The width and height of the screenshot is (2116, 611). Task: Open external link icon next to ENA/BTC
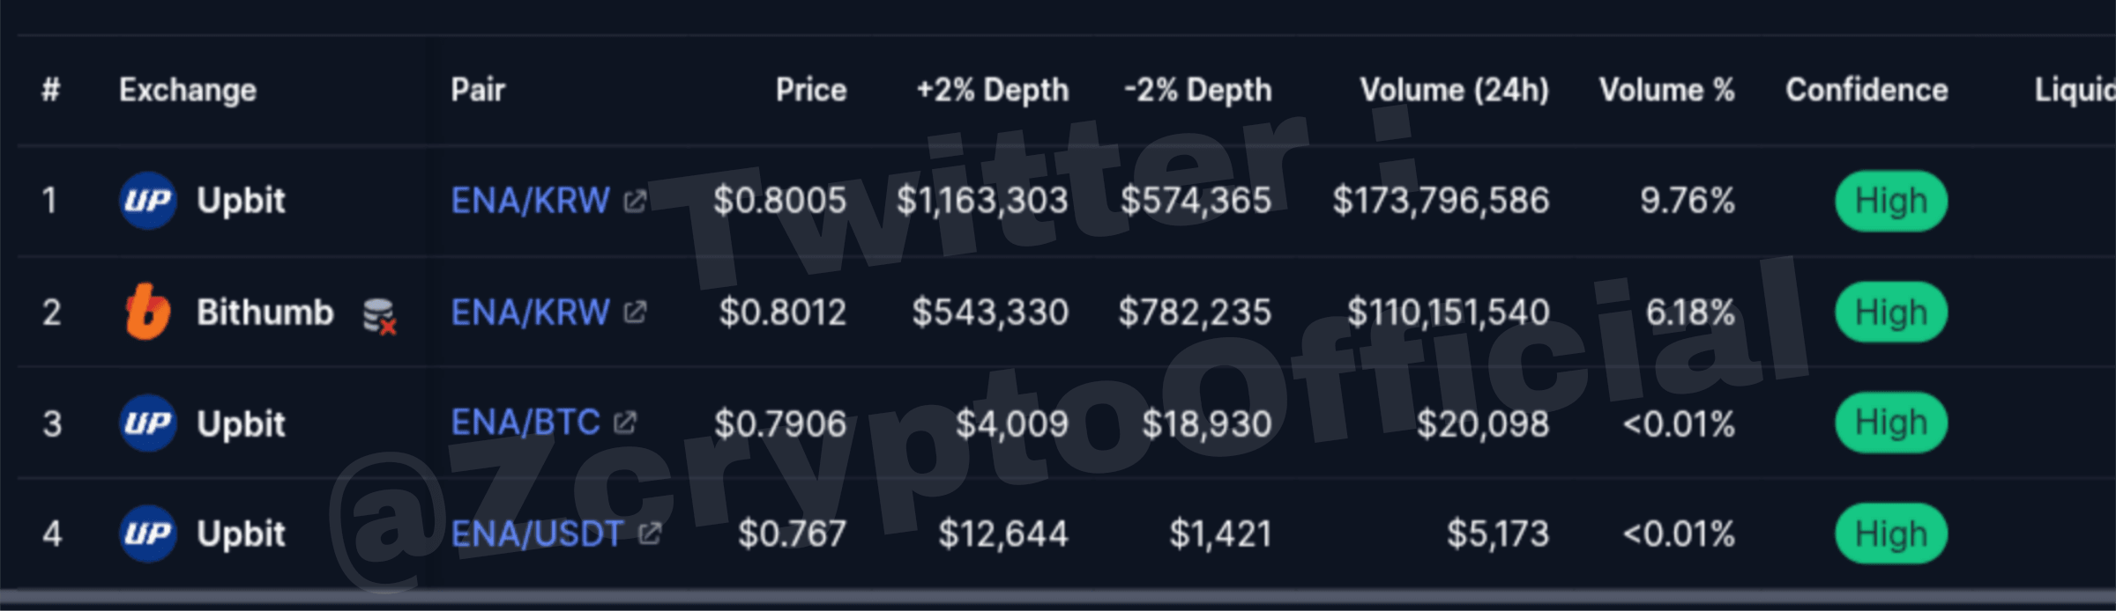(x=625, y=423)
